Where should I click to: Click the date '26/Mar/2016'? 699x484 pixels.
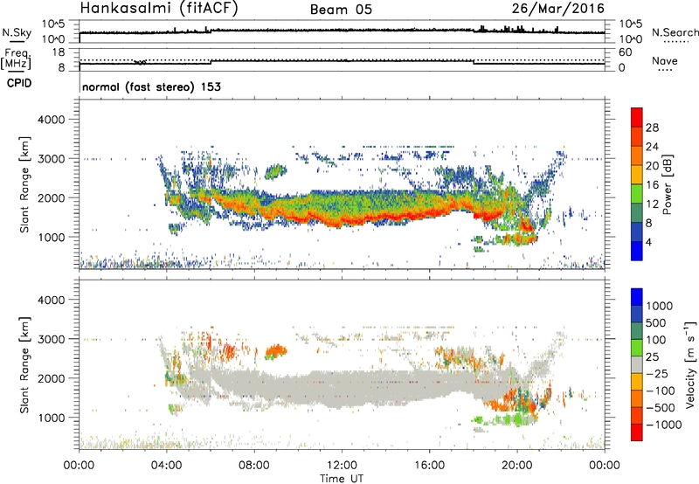click(558, 8)
